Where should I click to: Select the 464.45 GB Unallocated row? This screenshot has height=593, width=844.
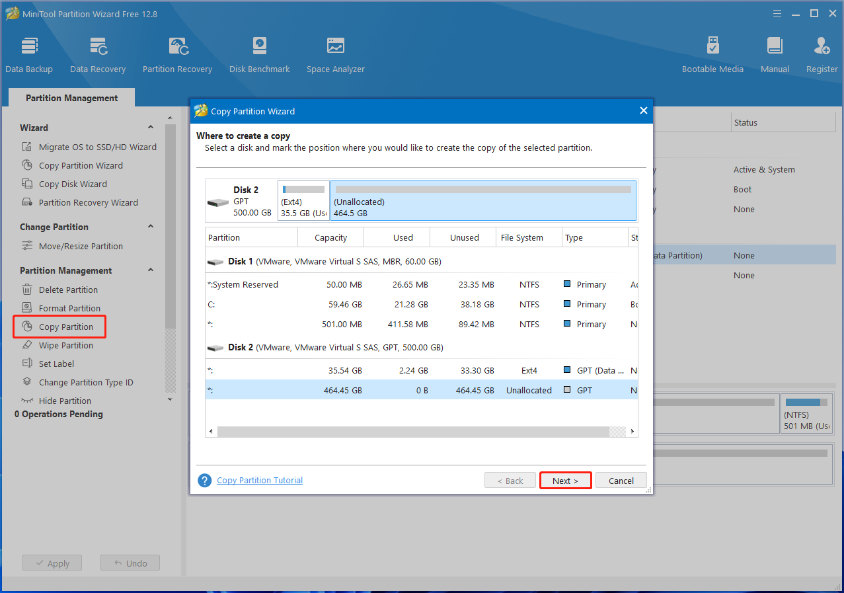coord(421,390)
